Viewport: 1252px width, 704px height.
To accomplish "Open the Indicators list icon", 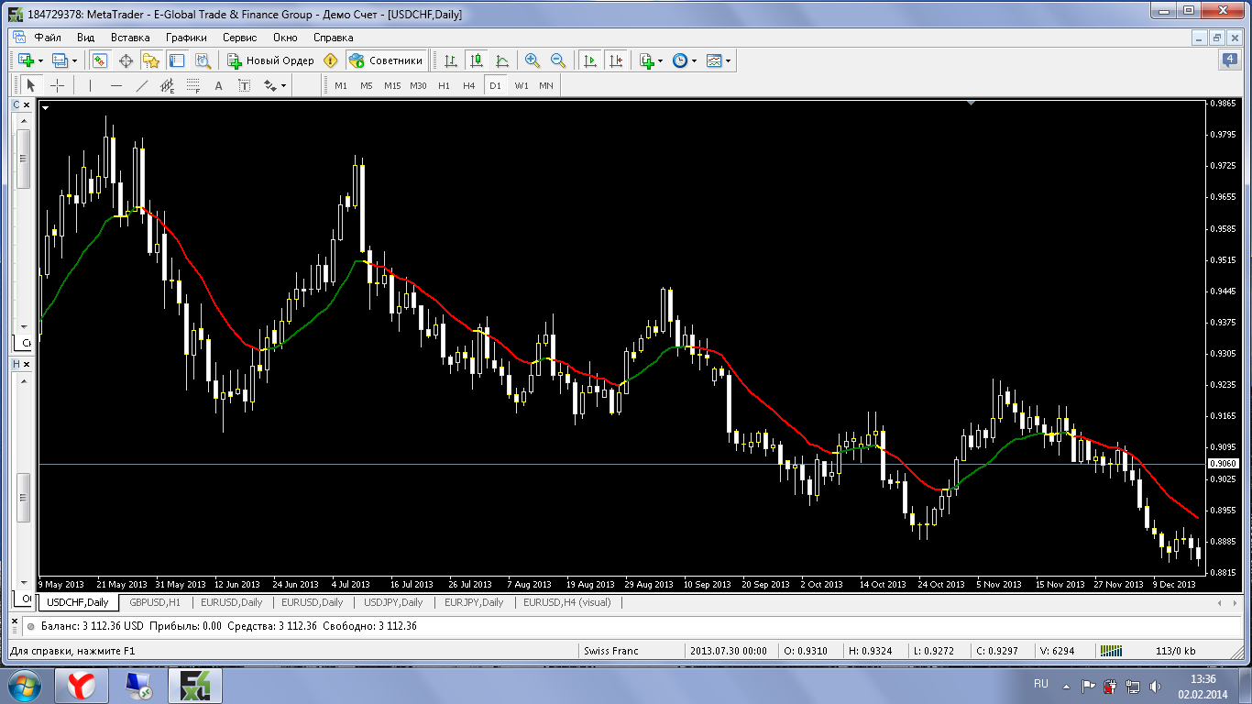I will coord(647,60).
